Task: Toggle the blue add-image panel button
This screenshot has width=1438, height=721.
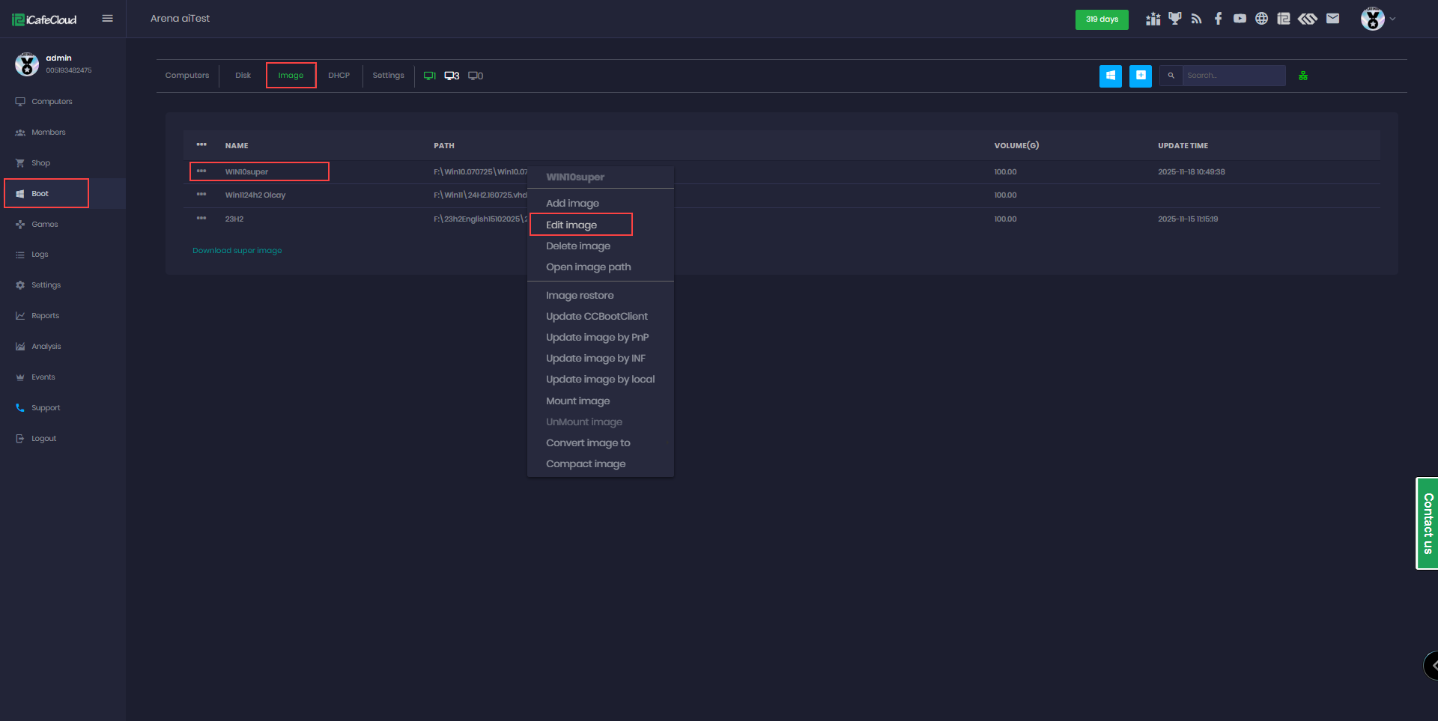Action: pyautogui.click(x=1140, y=76)
